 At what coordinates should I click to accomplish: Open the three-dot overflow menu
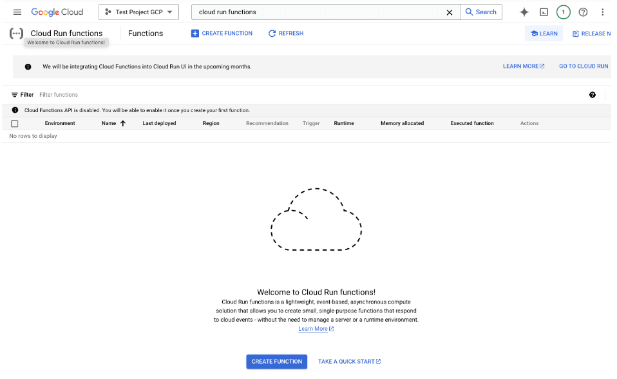tap(603, 12)
